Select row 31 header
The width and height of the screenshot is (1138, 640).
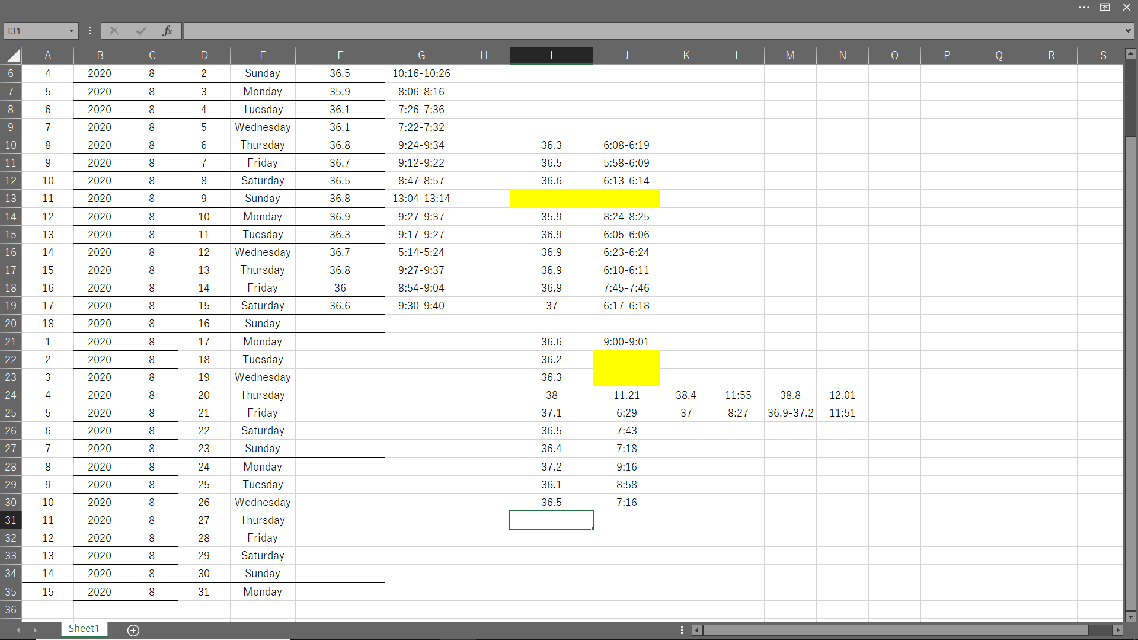click(11, 520)
